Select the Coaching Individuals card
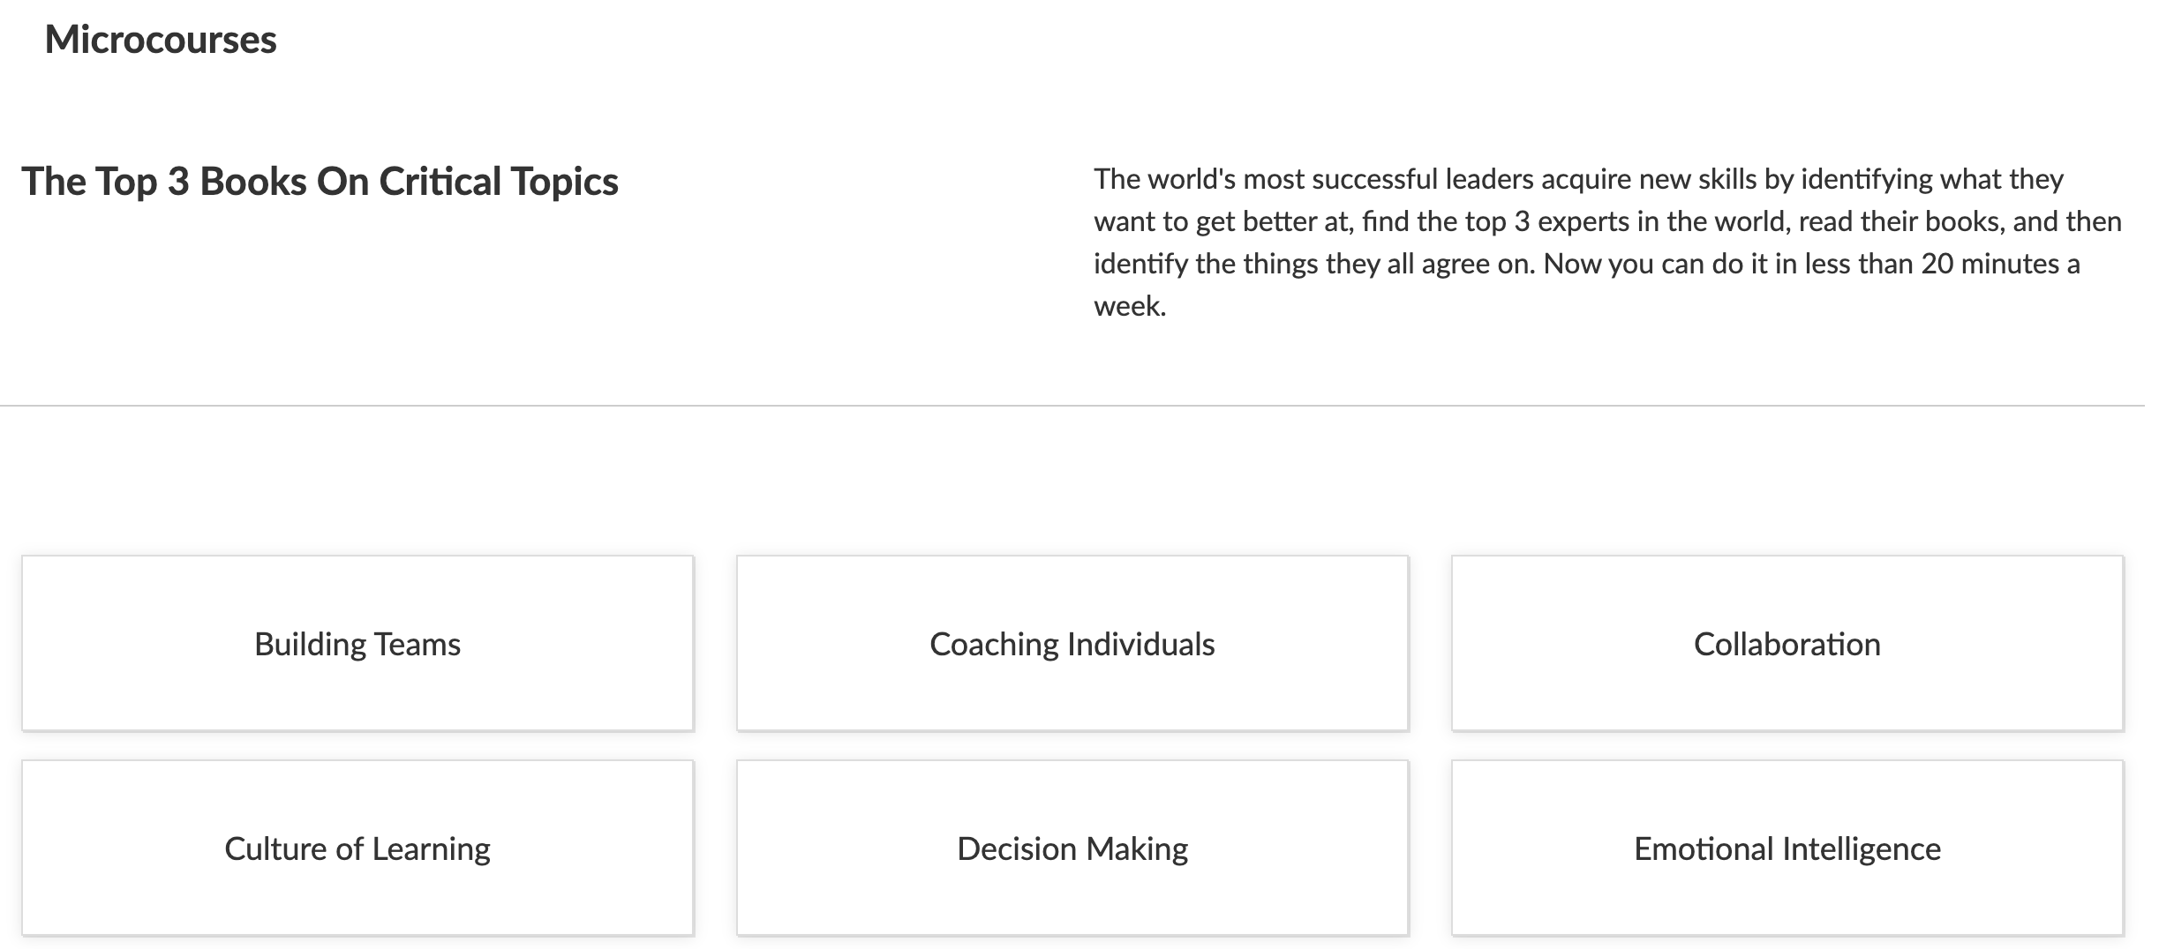 tap(1072, 644)
